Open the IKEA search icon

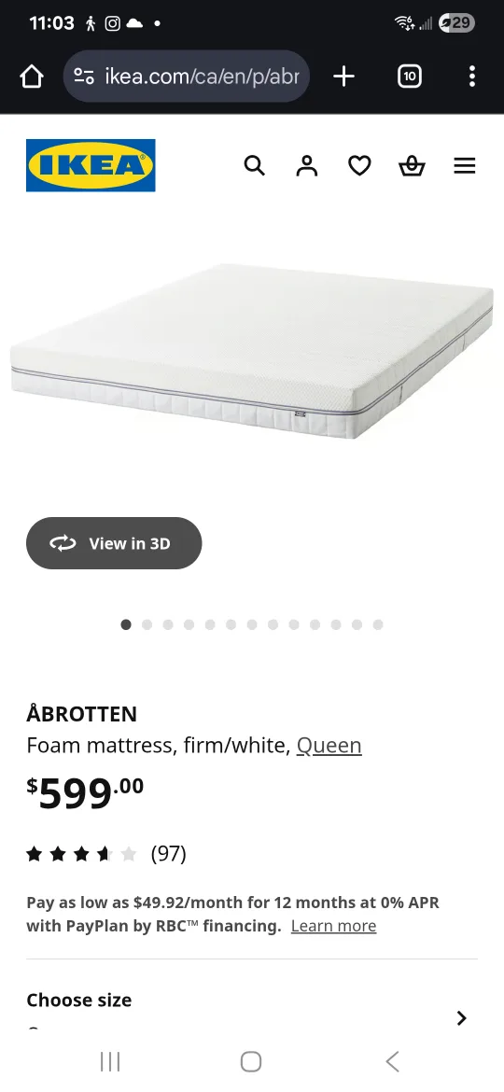(x=254, y=166)
